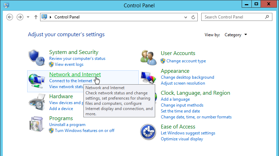Click the Programs disc box icon
The width and height of the screenshot is (279, 156).
tap(37, 124)
